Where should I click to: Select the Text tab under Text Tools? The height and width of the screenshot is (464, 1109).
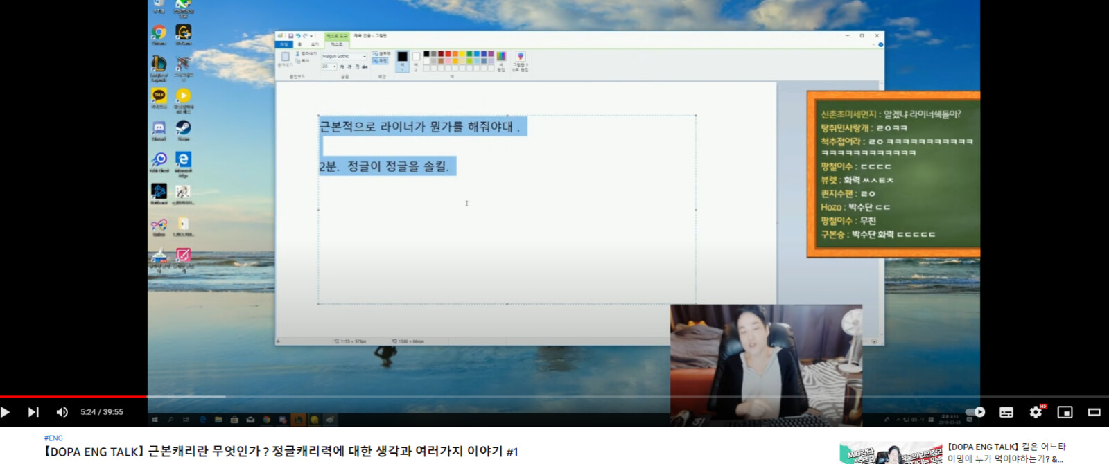click(336, 44)
